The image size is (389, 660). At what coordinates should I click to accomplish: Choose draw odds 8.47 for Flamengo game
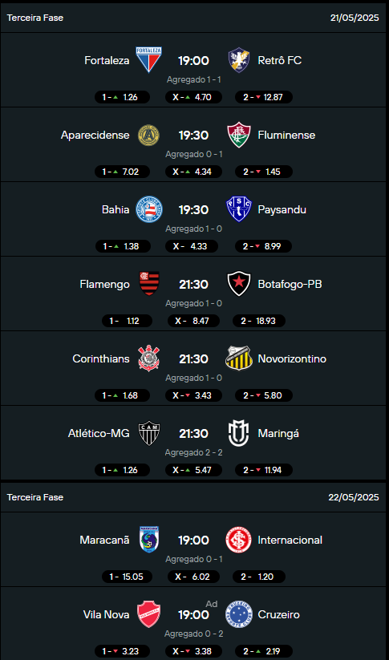click(193, 321)
